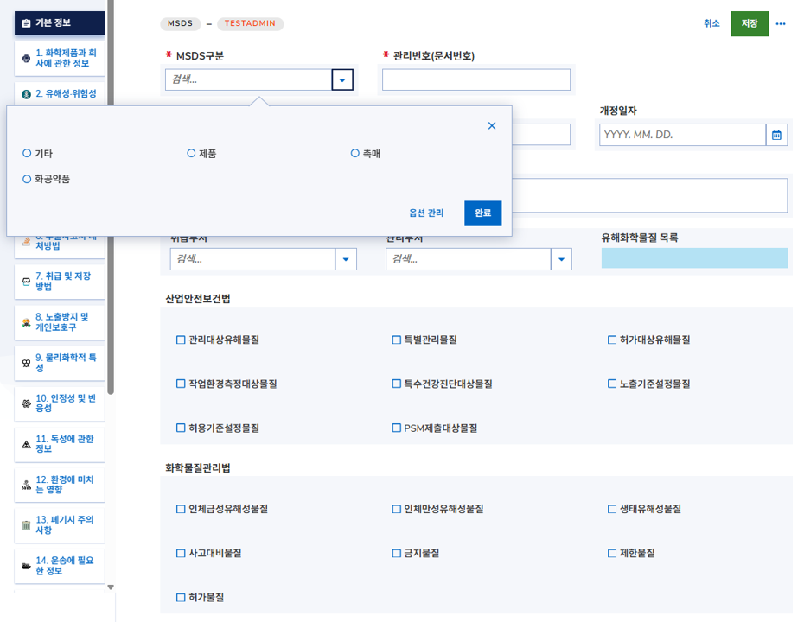Check the 제한물질 checkbox
This screenshot has width=804, height=622.
(612, 554)
